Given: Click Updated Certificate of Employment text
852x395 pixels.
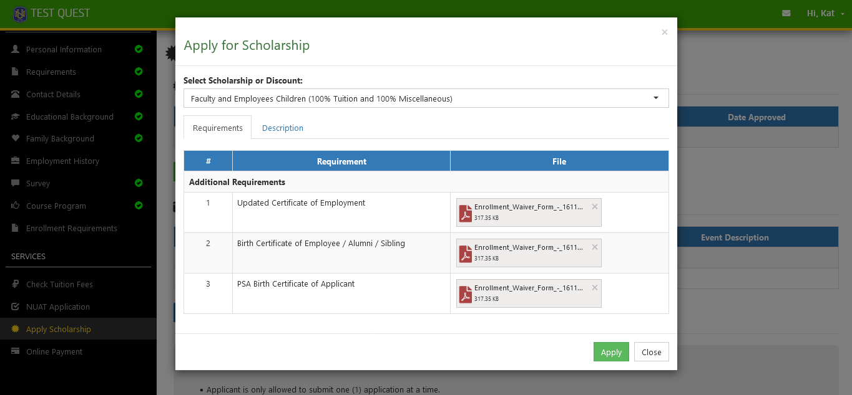Looking at the screenshot, I should tap(301, 202).
